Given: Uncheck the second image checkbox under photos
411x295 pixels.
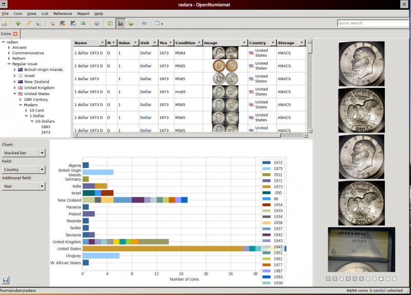Looking at the screenshot, I should tap(335, 279).
